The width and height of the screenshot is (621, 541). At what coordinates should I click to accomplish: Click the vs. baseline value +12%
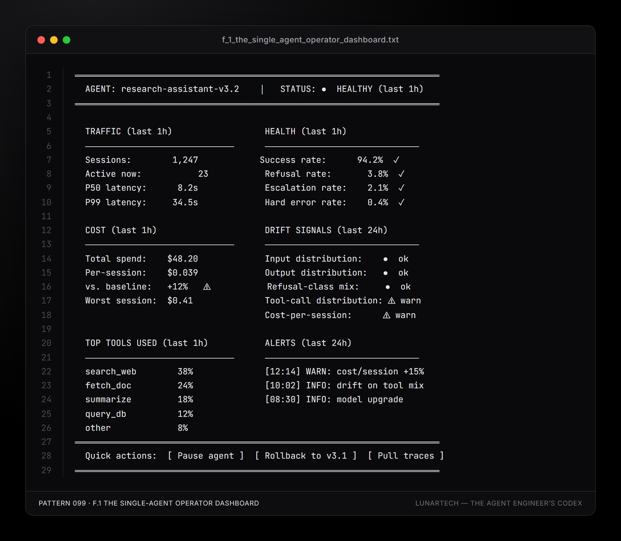tap(178, 287)
